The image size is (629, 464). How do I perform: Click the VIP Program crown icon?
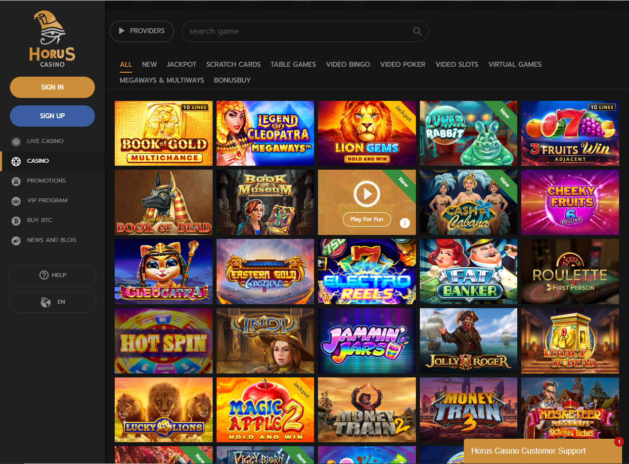16,201
